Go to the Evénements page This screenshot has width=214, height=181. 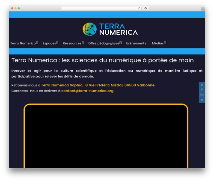[x=136, y=43]
